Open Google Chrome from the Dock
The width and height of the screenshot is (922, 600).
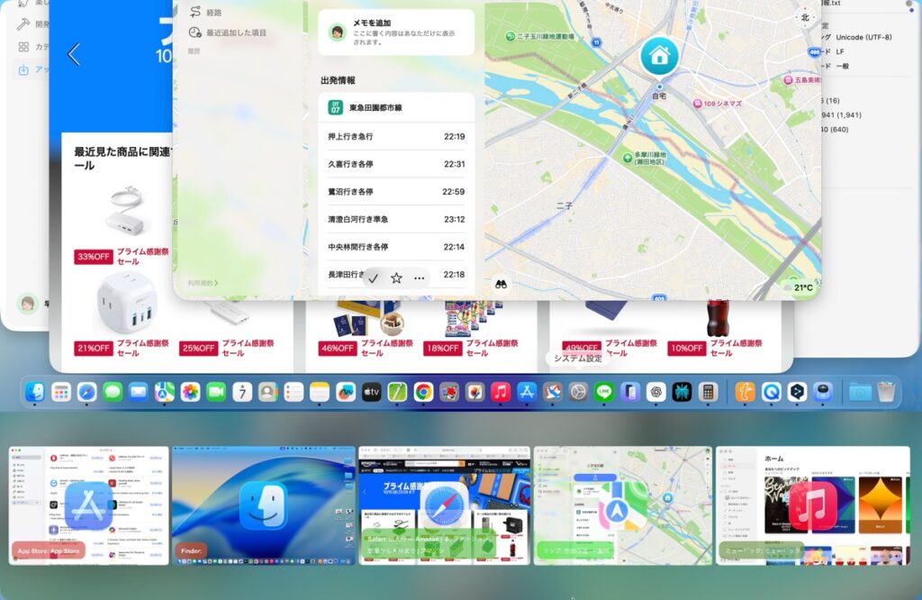click(423, 392)
